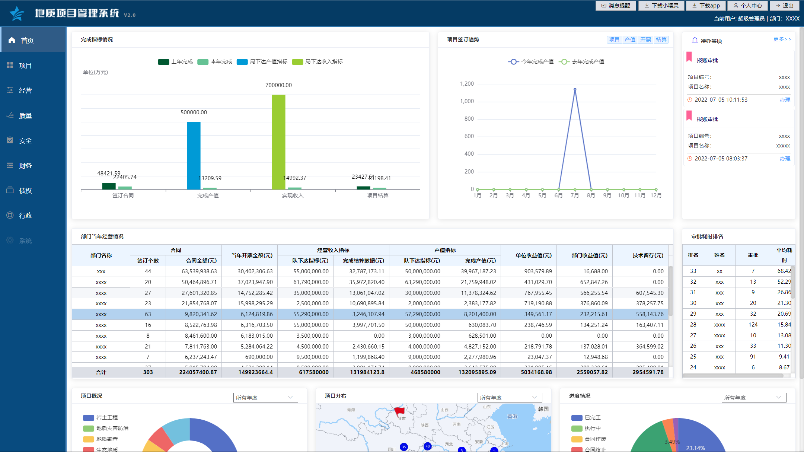Click the checklist icon beside 质量

[10, 115]
